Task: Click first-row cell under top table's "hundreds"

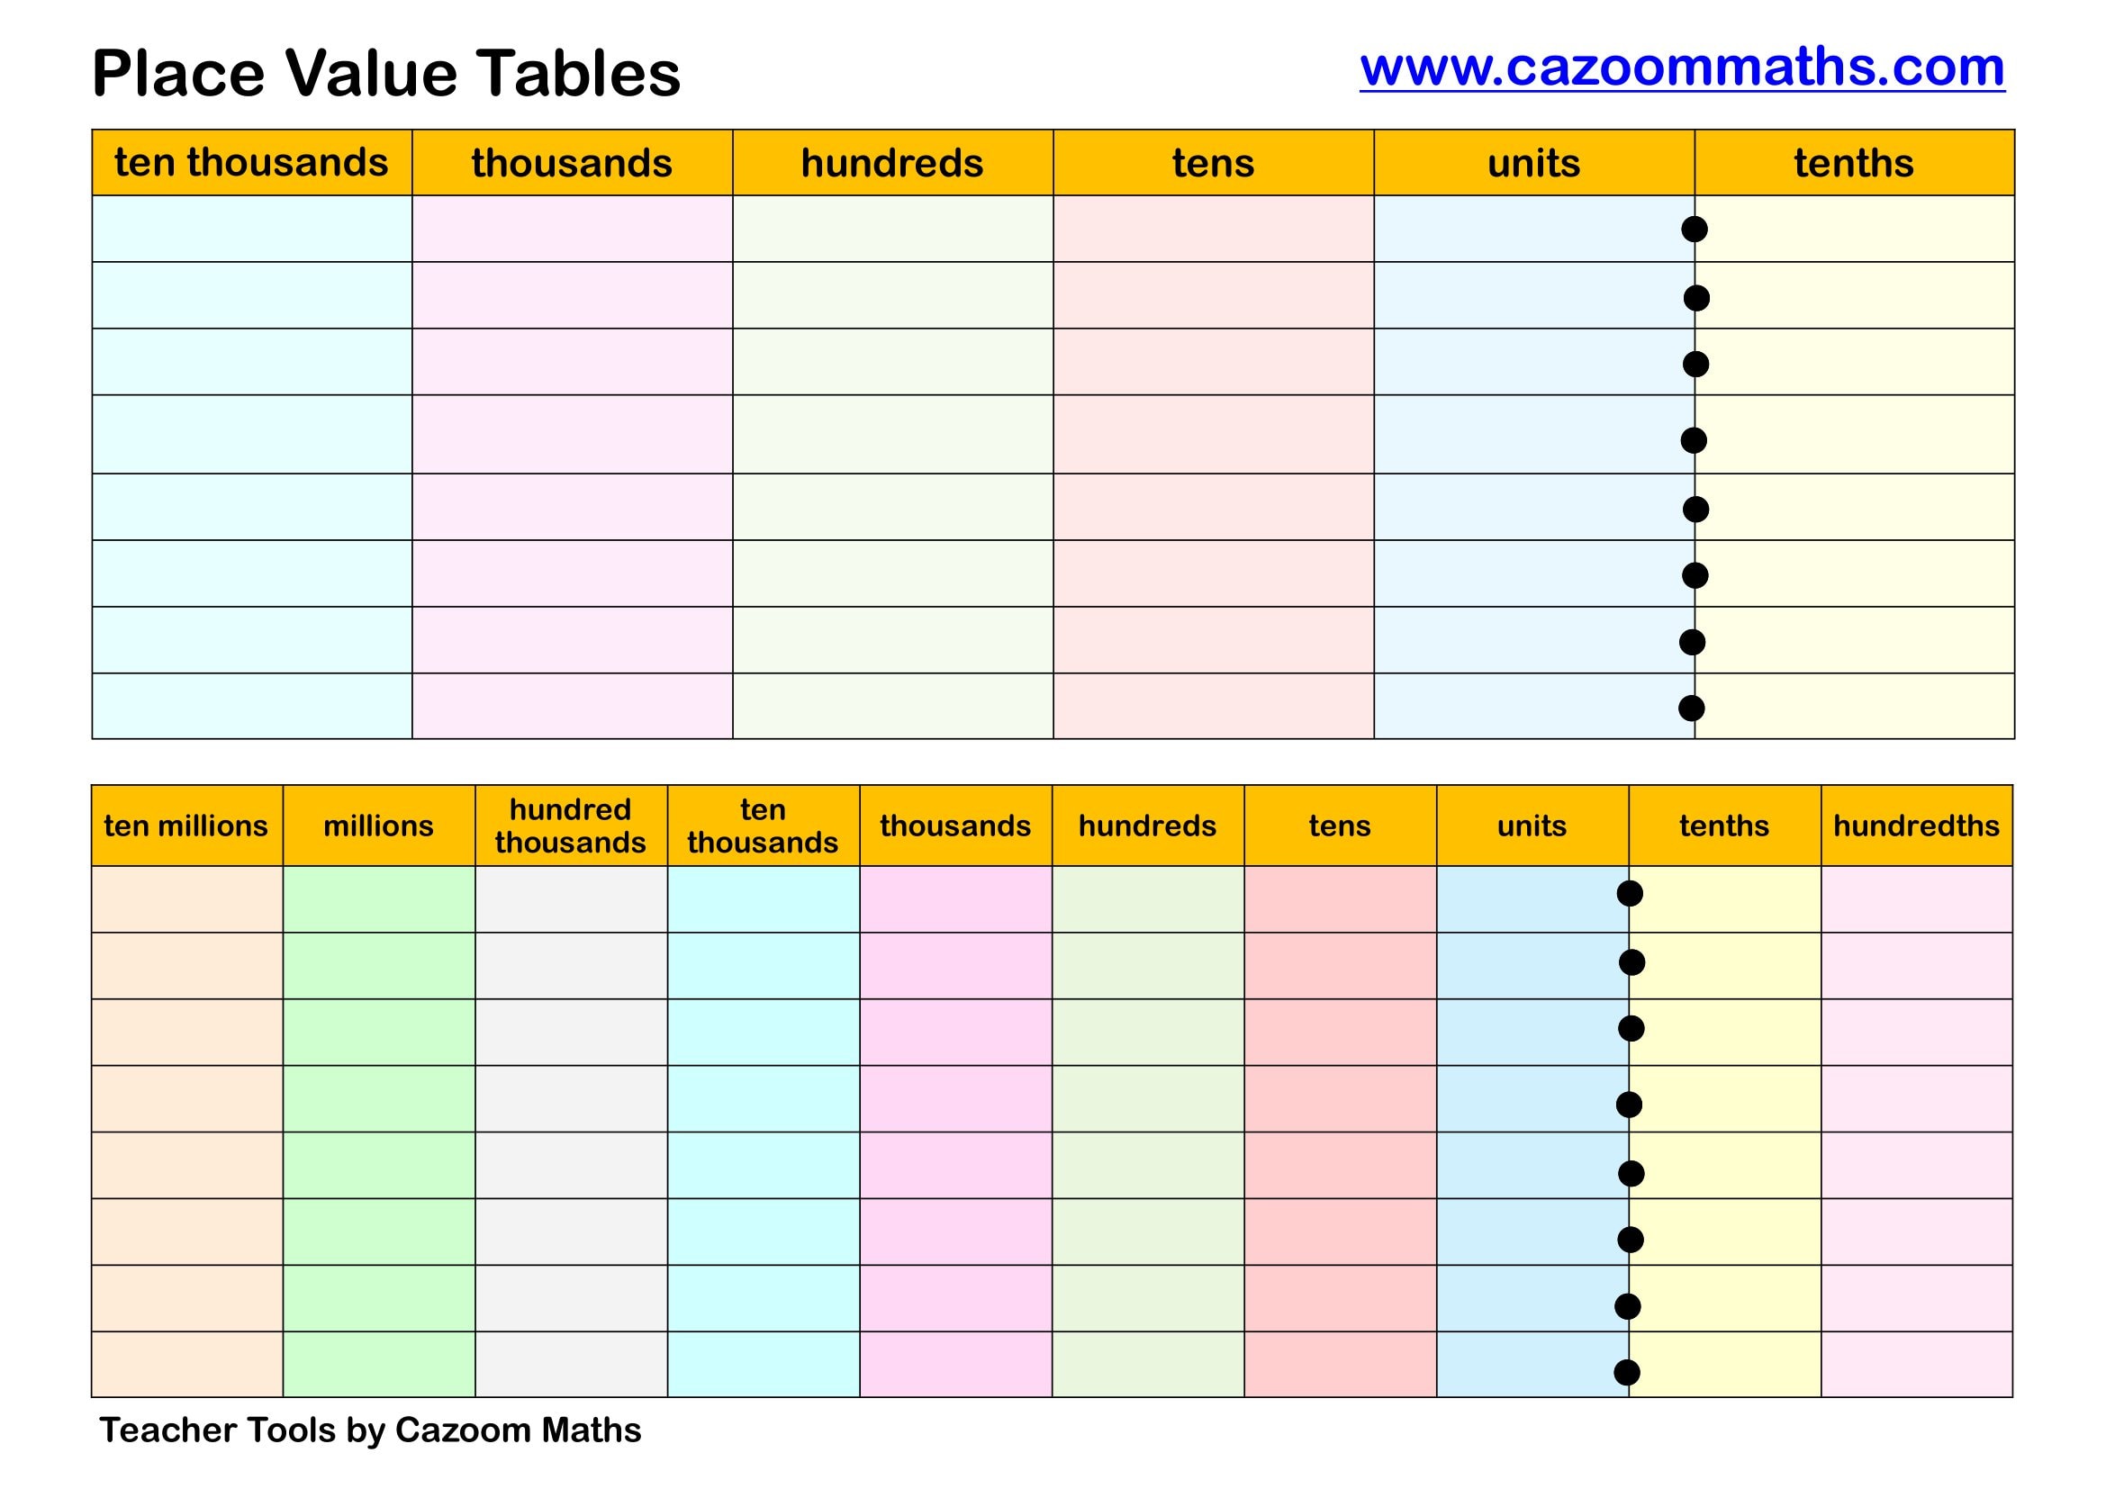Action: click(x=892, y=230)
